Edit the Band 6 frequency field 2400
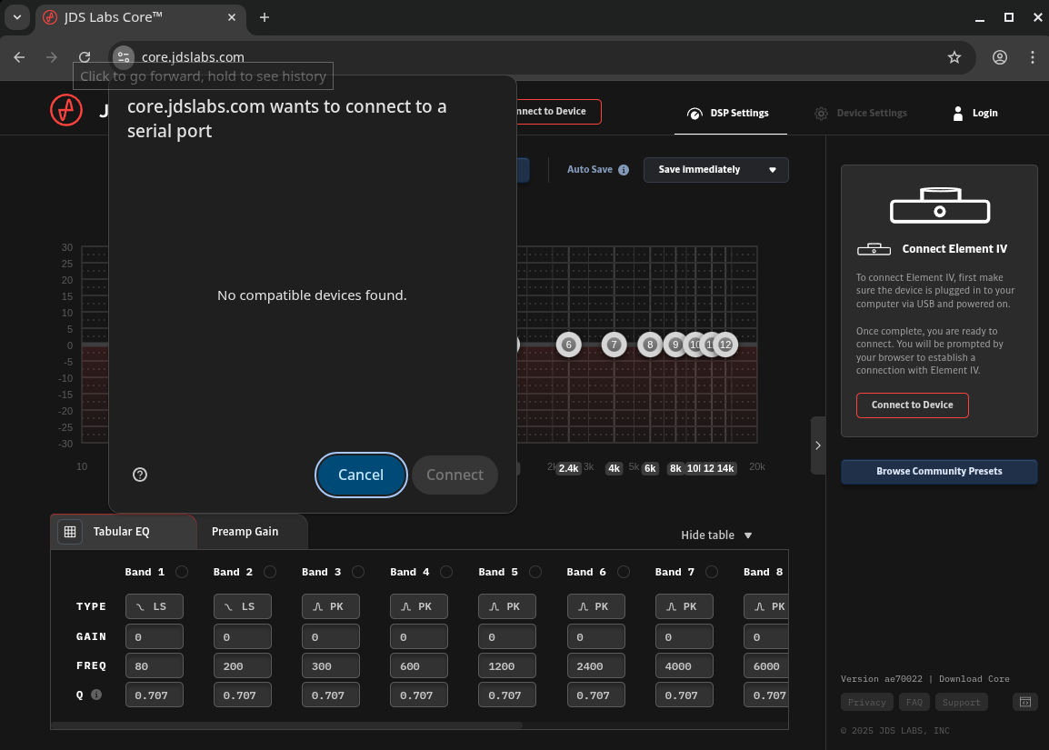The image size is (1049, 750). pos(596,666)
